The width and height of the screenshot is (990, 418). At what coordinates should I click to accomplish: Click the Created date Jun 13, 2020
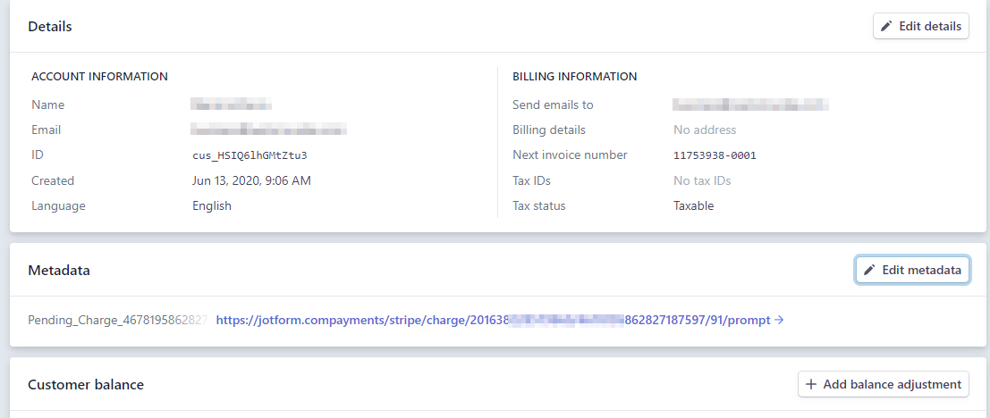tap(251, 180)
